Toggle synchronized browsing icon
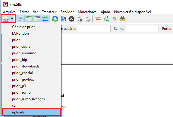The width and height of the screenshot is (173, 117). tap(114, 19)
